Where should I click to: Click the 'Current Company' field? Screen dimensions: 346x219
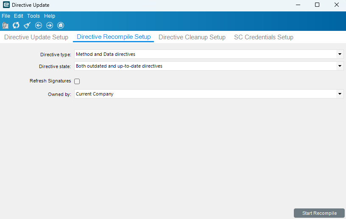[x=209, y=94]
